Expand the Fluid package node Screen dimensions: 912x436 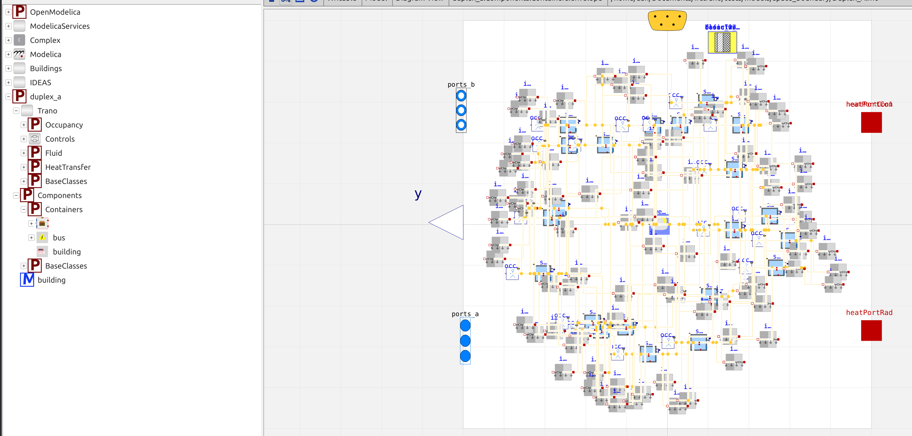24,153
